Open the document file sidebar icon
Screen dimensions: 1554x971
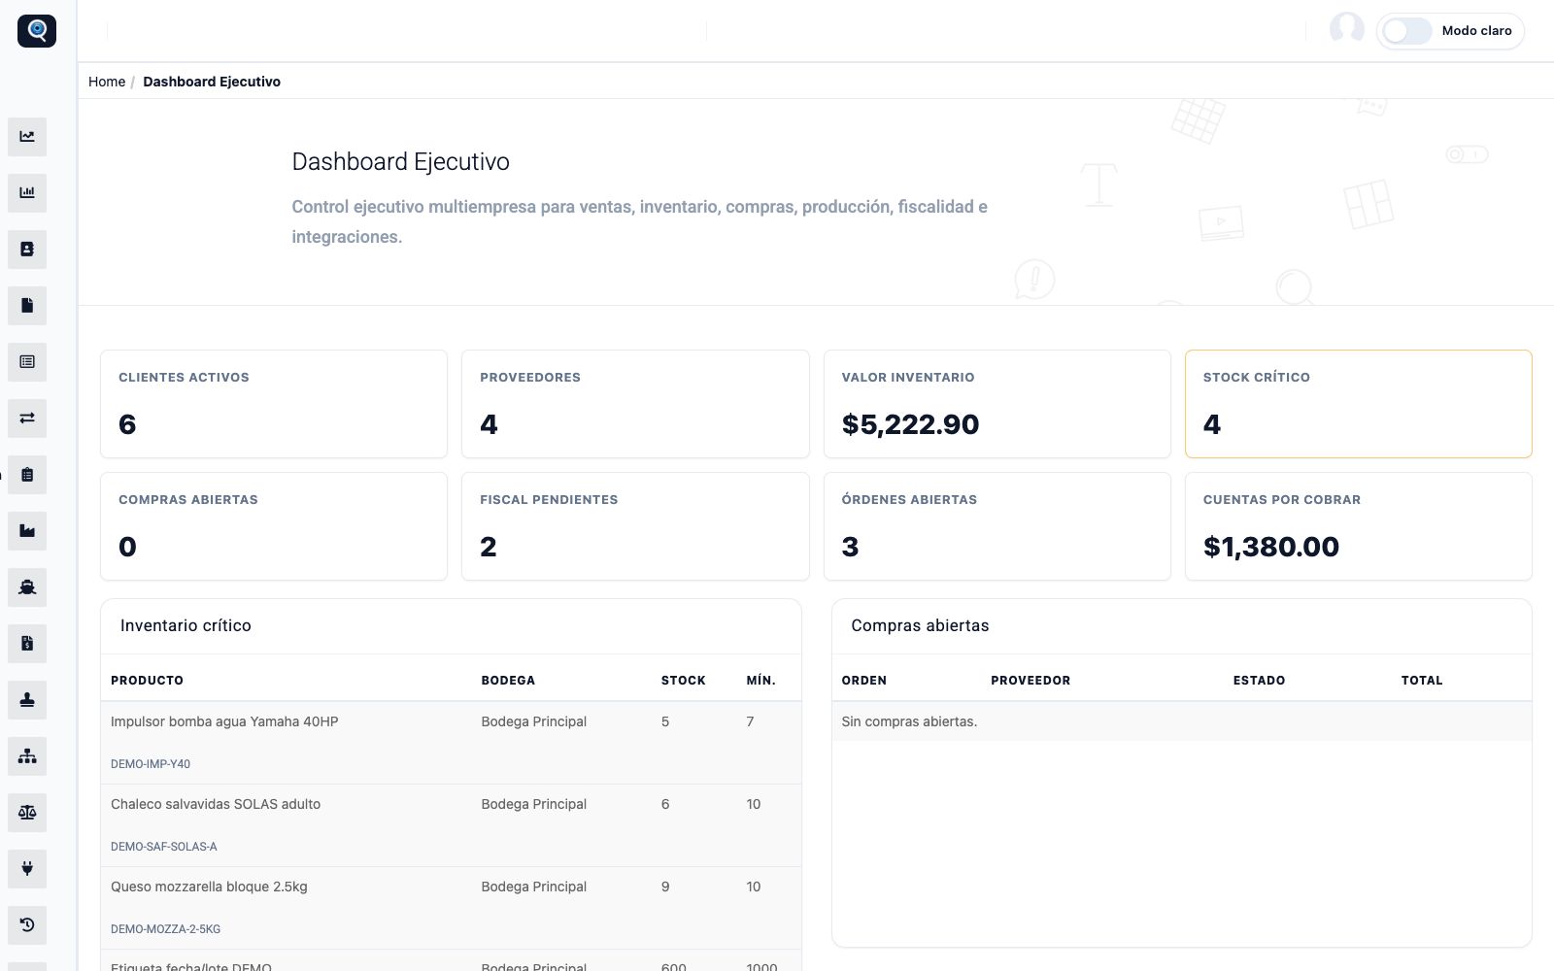[27, 306]
